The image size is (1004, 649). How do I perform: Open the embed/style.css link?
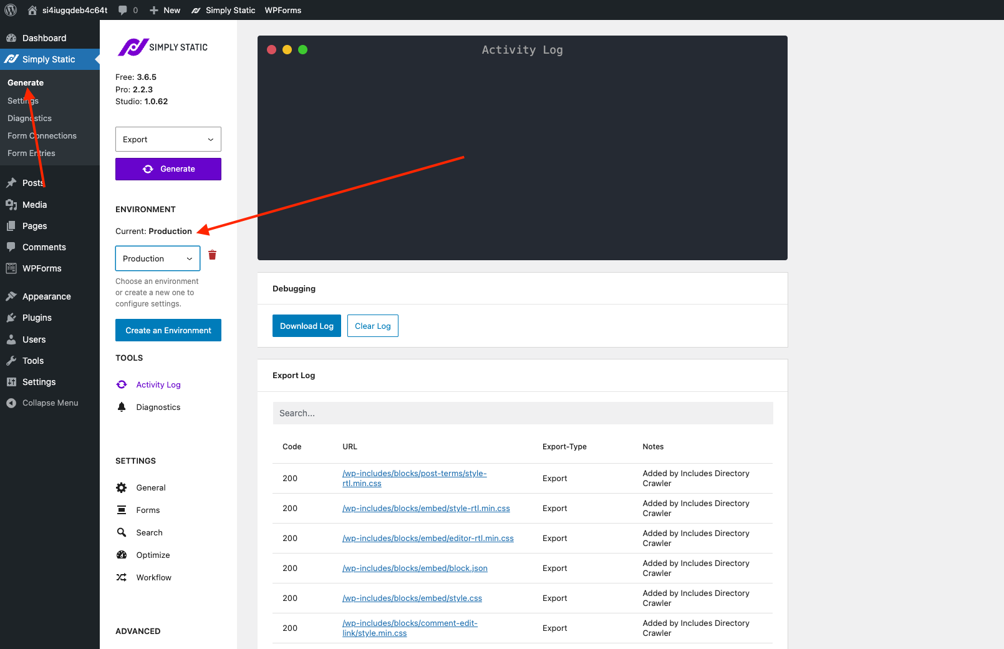(412, 598)
